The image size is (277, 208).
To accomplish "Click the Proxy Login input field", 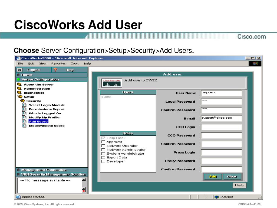I will (221, 152).
